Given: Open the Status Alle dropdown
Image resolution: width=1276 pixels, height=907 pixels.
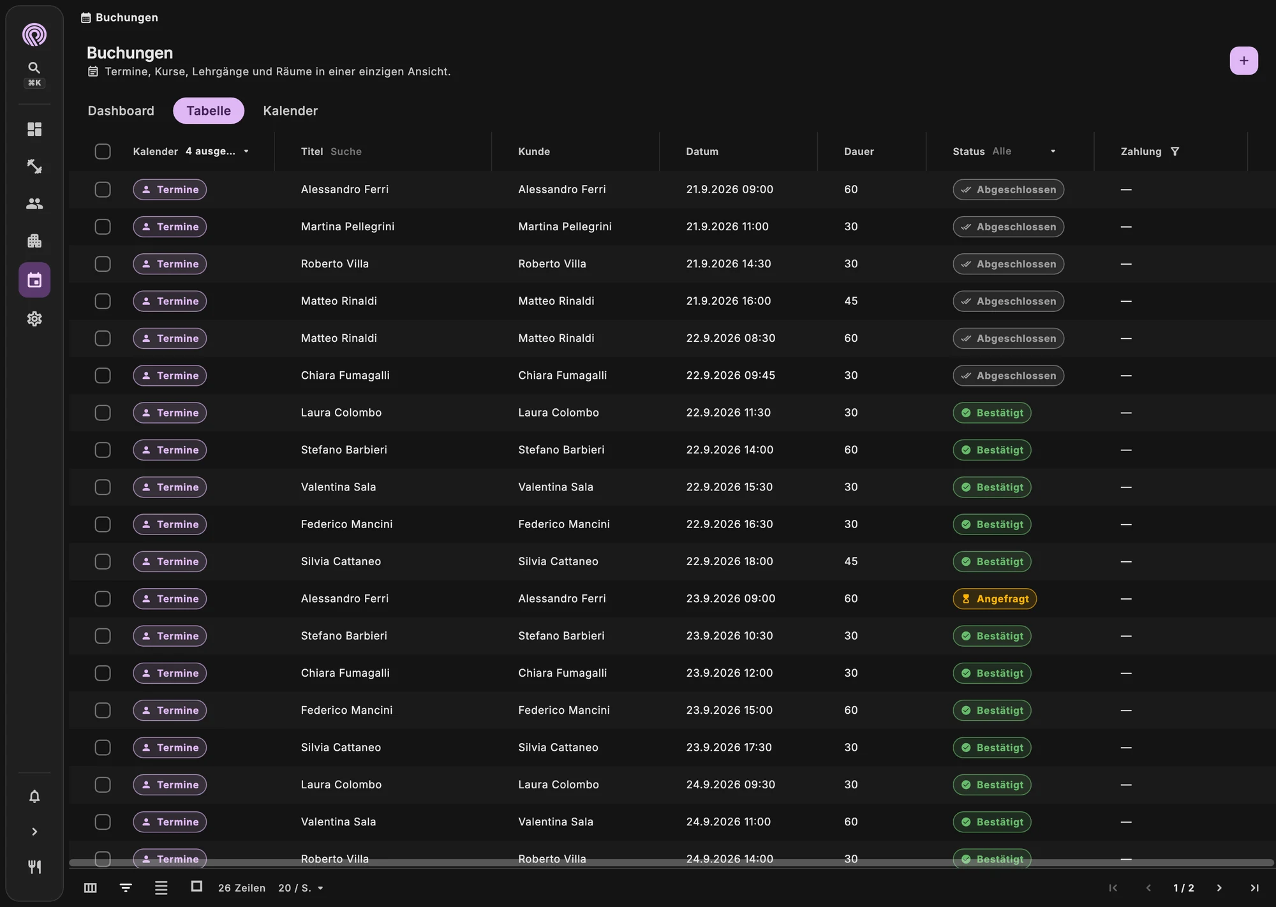Looking at the screenshot, I should pyautogui.click(x=1024, y=151).
